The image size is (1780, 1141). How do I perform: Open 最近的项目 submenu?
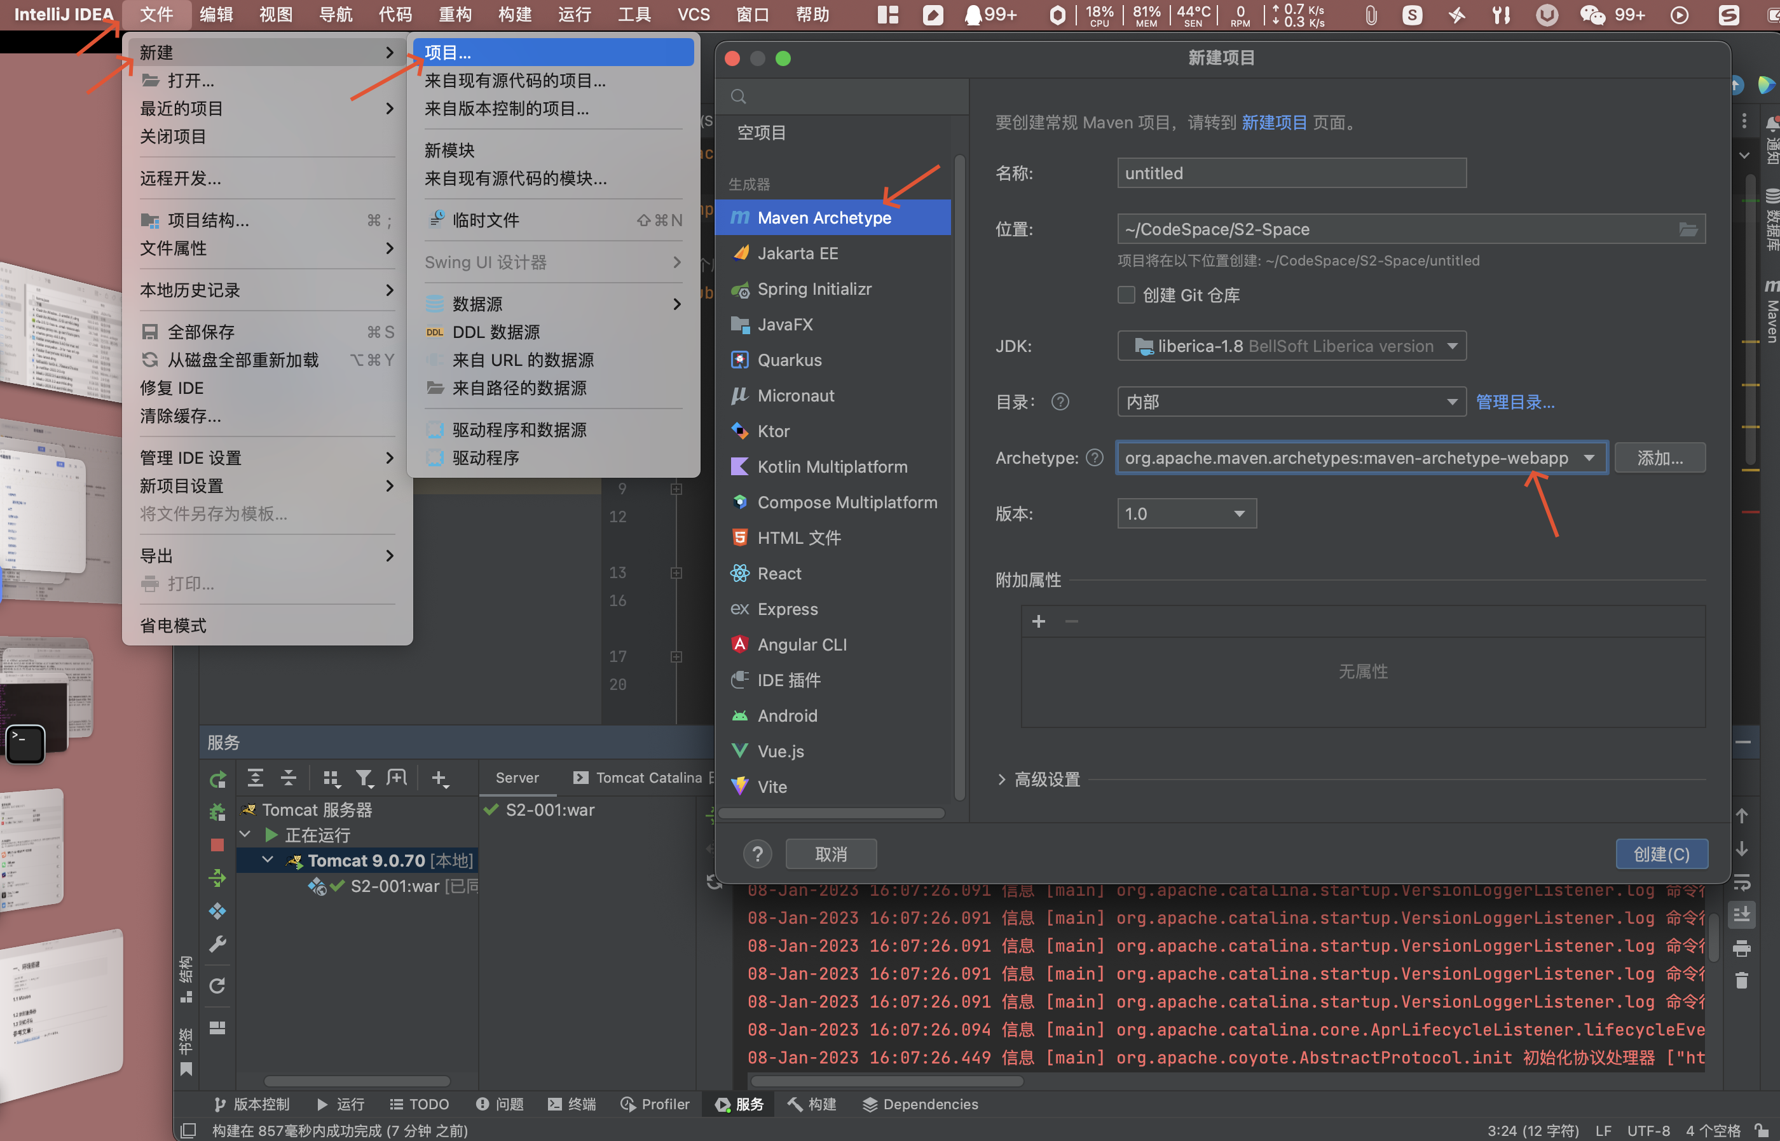[267, 109]
